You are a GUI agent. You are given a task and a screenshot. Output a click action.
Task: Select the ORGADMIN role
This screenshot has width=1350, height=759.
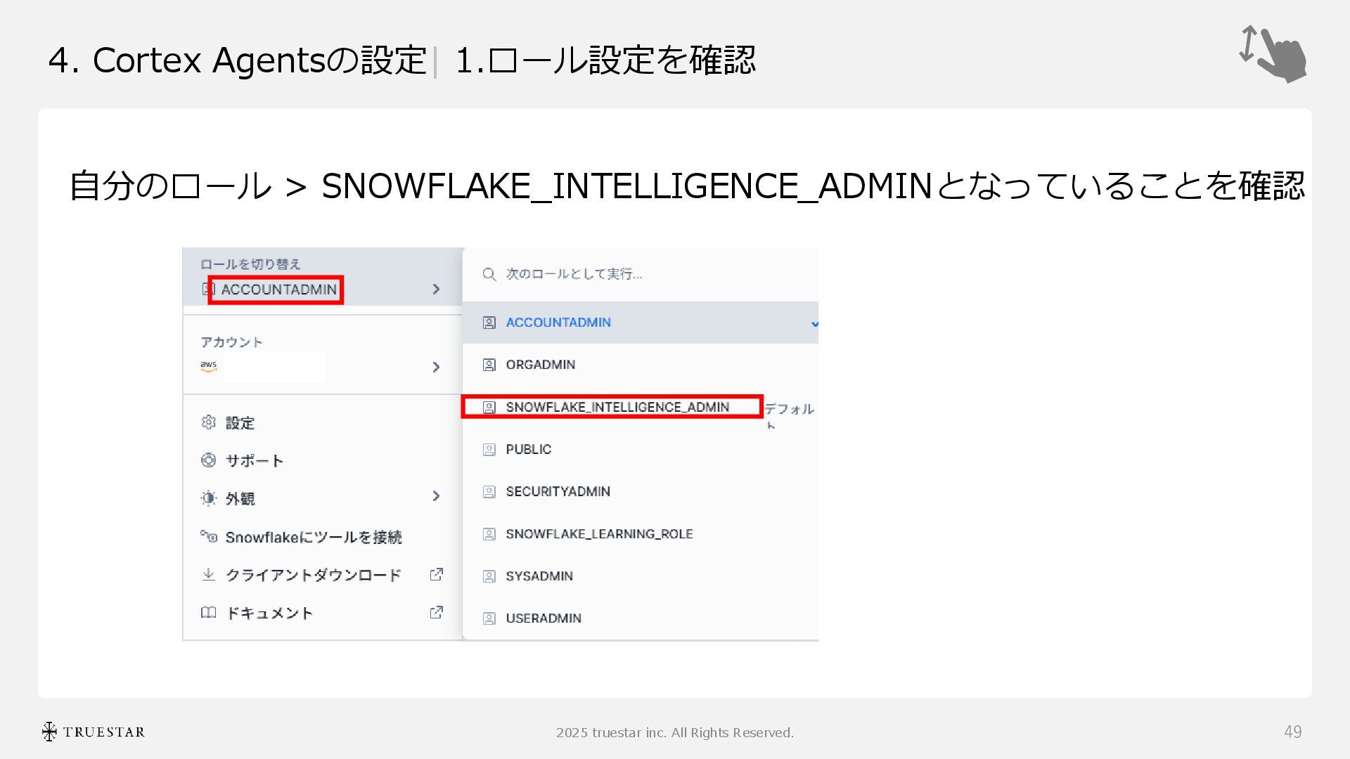[x=540, y=365]
